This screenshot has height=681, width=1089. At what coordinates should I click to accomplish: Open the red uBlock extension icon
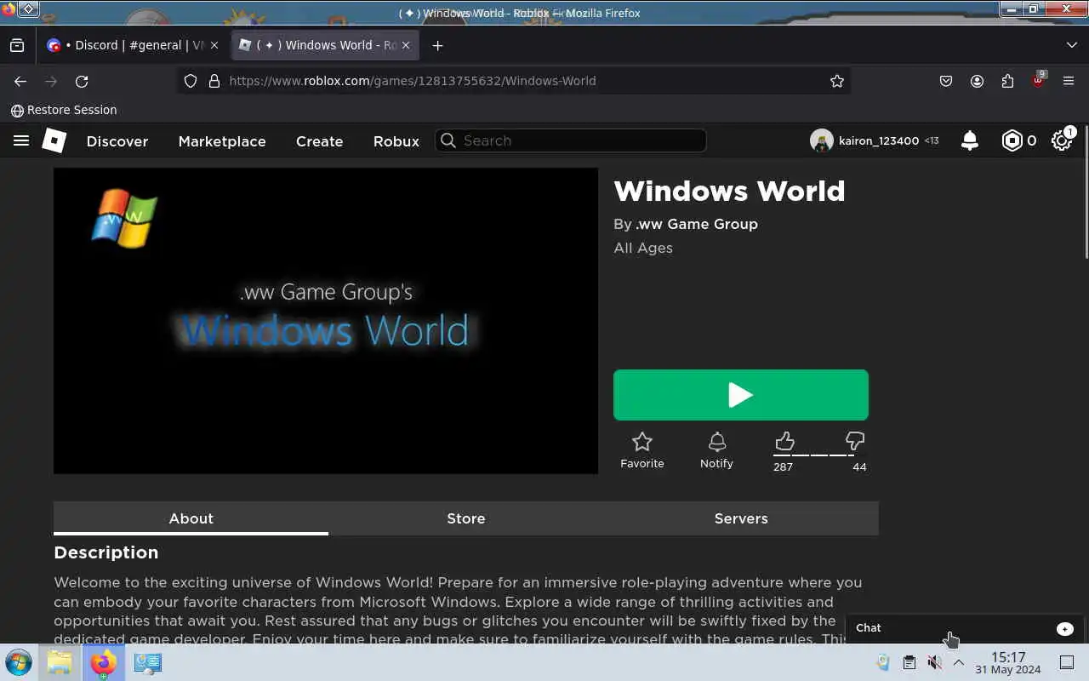pyautogui.click(x=1038, y=81)
